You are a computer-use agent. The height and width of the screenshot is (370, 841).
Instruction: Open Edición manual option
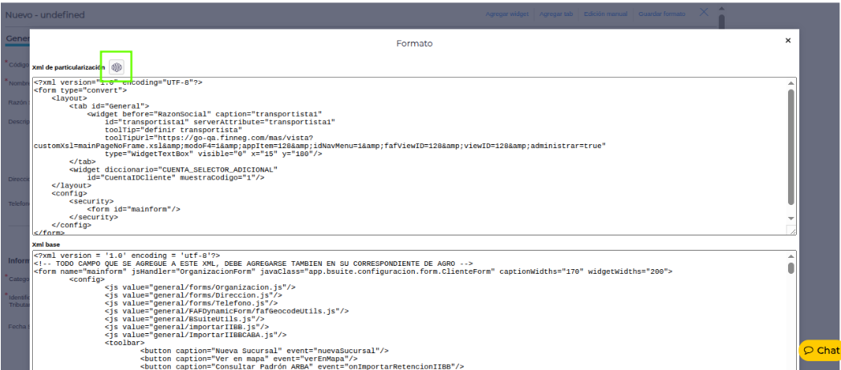tap(605, 14)
